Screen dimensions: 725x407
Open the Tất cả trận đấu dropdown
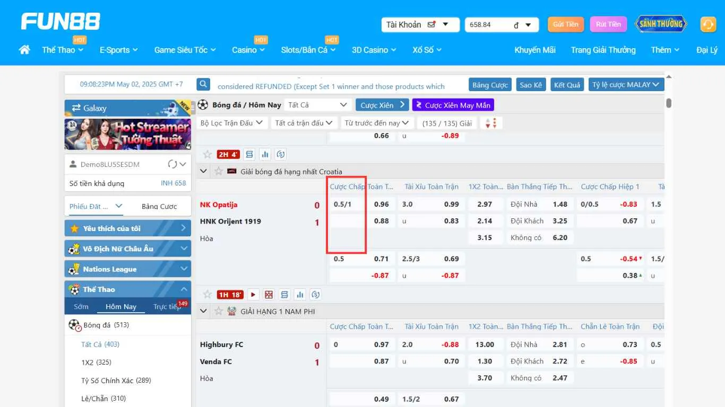[x=304, y=123]
